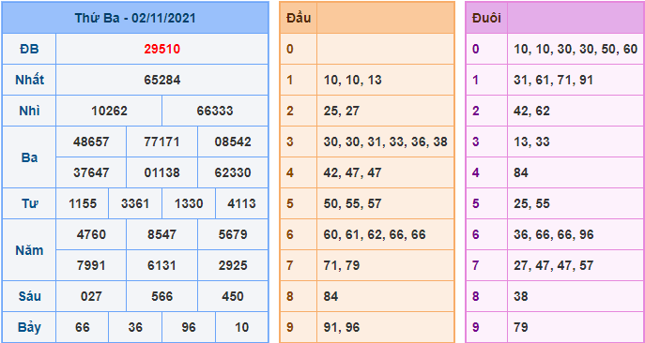
Task: Click the first prize number 65284
Action: coord(162,80)
